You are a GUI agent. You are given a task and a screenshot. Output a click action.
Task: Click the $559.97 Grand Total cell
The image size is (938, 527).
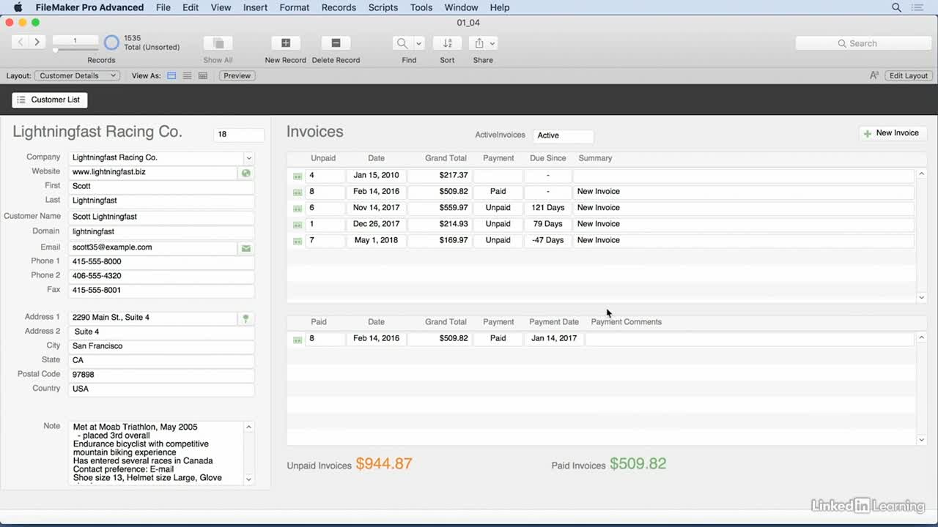439,208
